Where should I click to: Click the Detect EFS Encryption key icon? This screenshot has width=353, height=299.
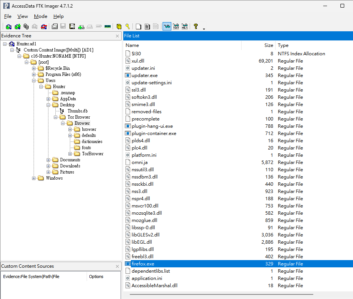tap(127, 27)
